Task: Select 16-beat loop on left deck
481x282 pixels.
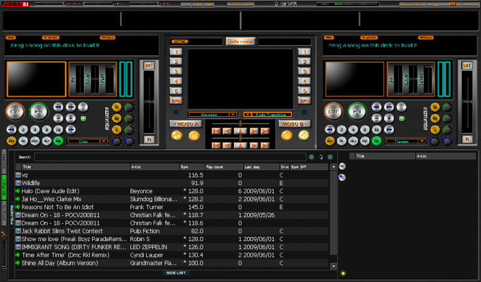Action: point(58,130)
